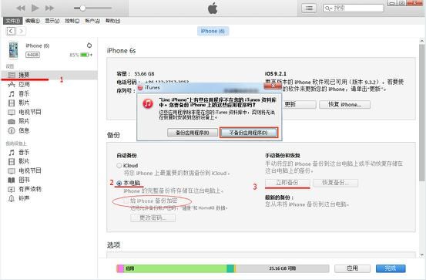
Task: Click the rewind previous track icon
Action: tap(21, 8)
